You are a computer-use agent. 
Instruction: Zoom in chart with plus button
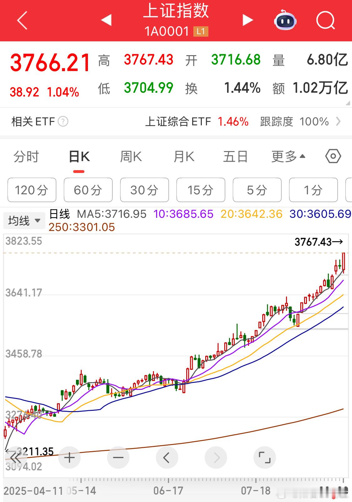coord(69,458)
